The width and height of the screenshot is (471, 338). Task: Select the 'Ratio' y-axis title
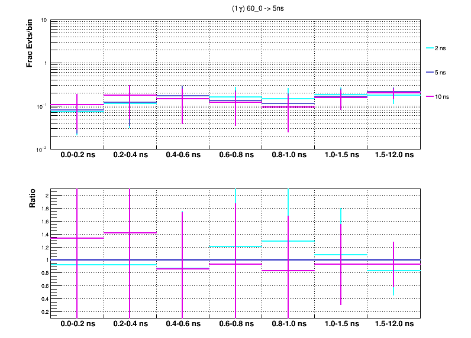pos(33,200)
